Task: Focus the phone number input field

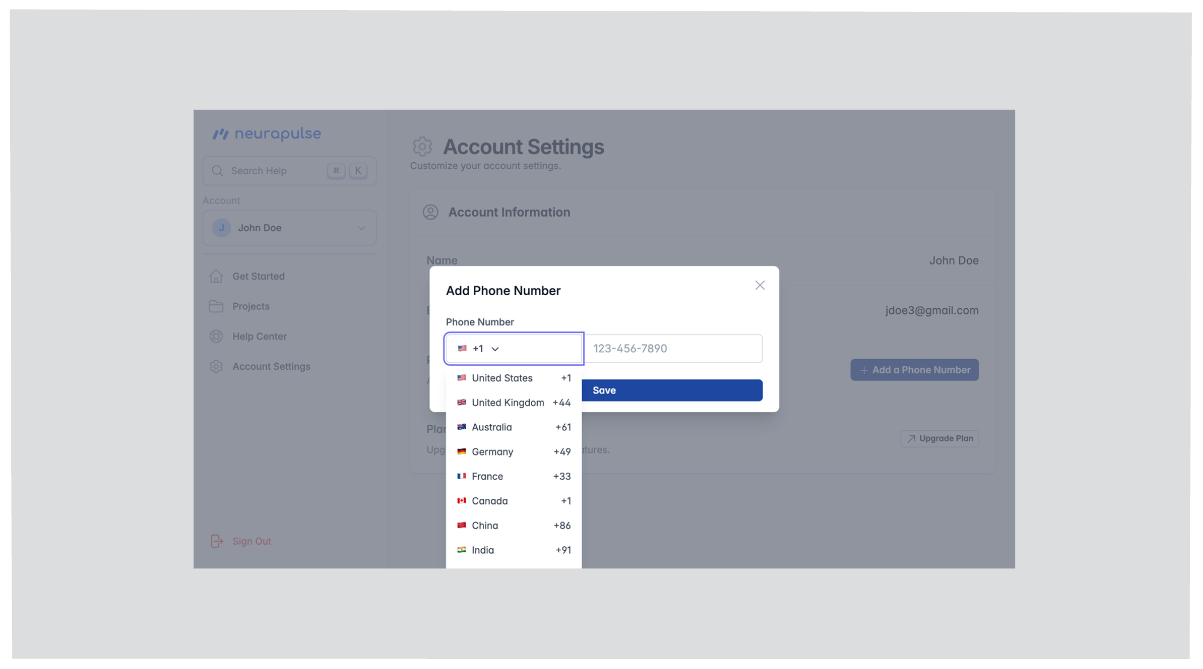Action: [x=673, y=348]
